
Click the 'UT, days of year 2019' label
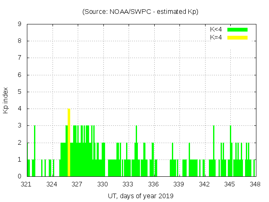point(140,196)
